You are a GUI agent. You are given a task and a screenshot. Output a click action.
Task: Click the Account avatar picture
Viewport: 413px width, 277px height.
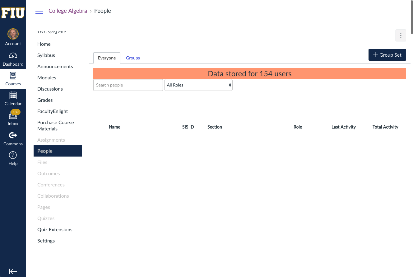[13, 34]
